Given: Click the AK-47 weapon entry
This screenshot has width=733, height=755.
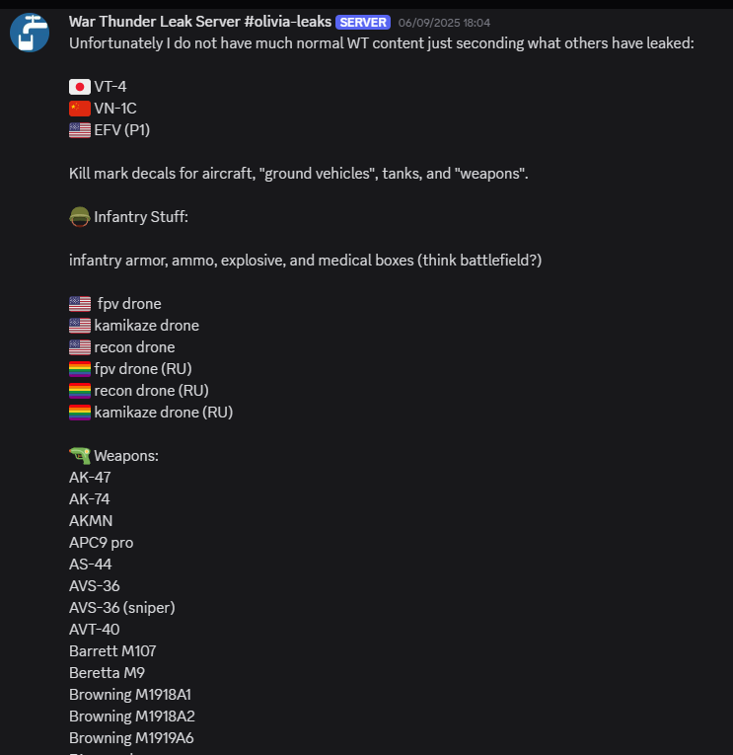Looking at the screenshot, I should (90, 478).
